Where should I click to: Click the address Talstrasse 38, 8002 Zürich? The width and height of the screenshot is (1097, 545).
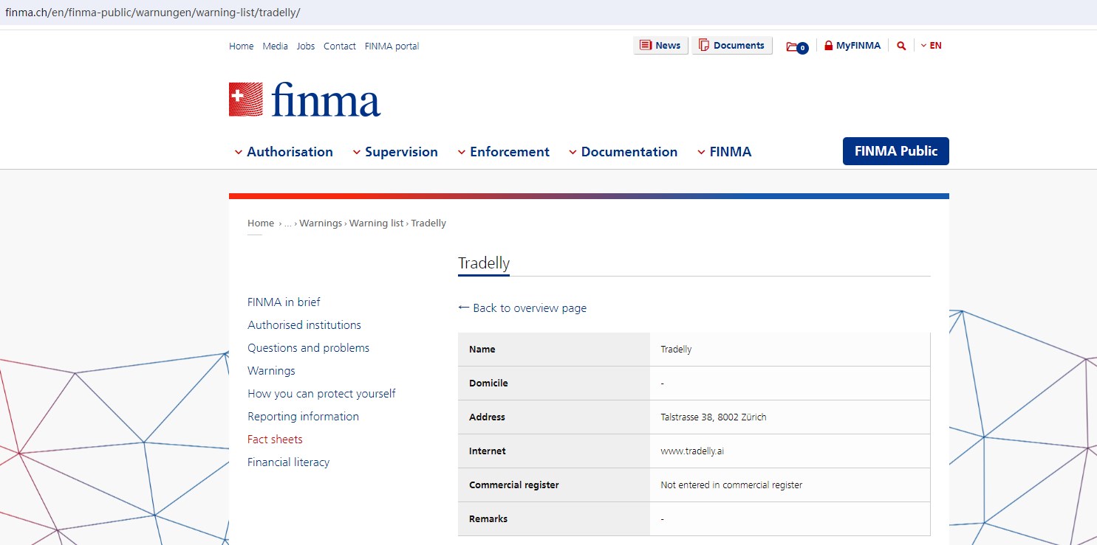click(714, 417)
